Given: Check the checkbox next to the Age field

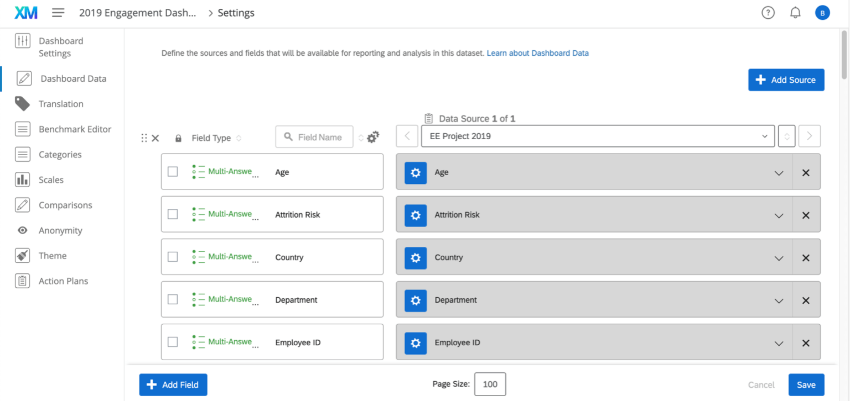Looking at the screenshot, I should tap(172, 171).
